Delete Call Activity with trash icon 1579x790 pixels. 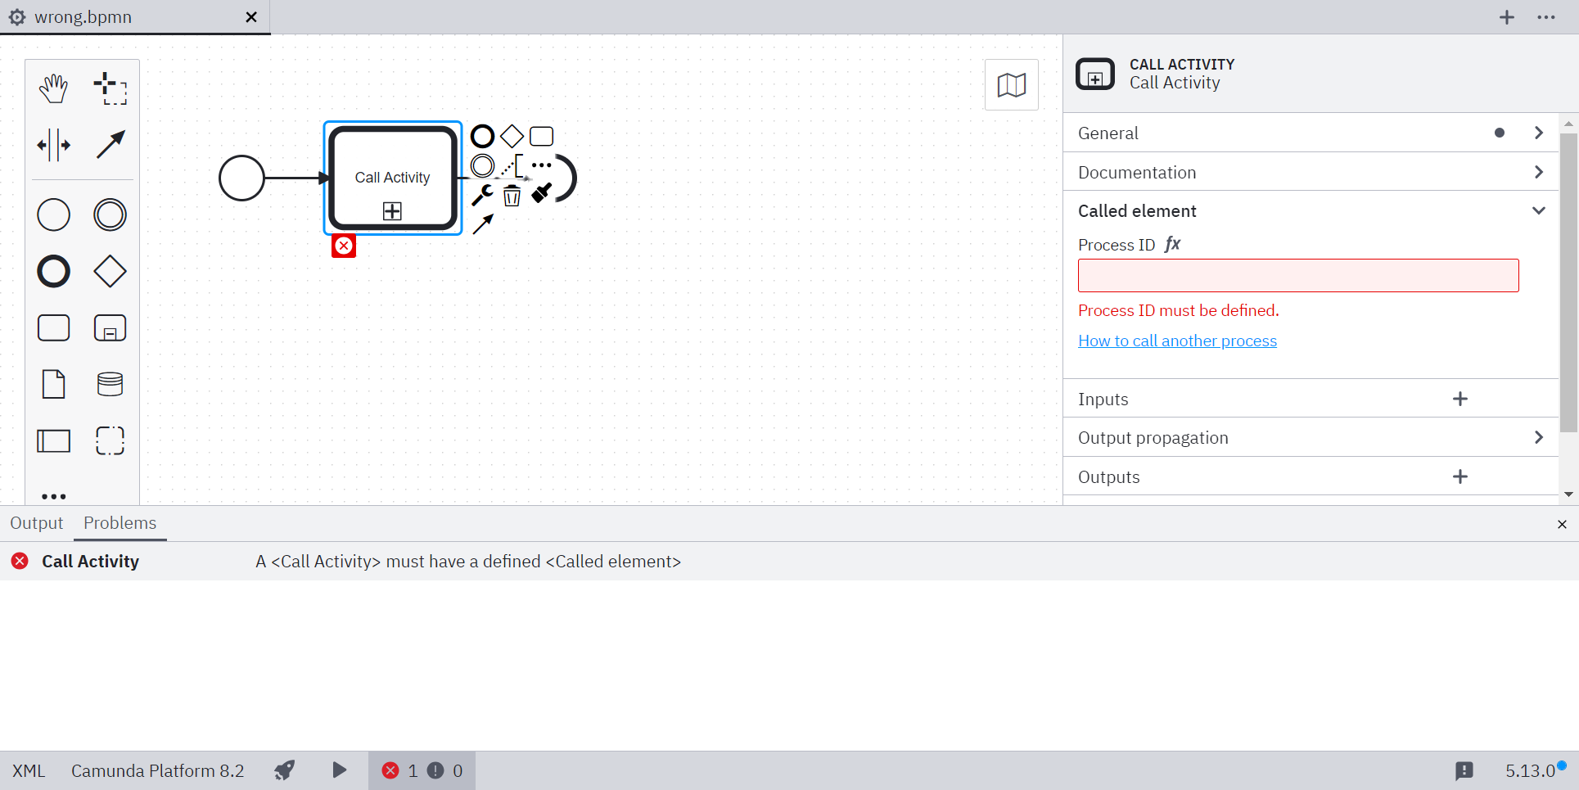tap(512, 195)
